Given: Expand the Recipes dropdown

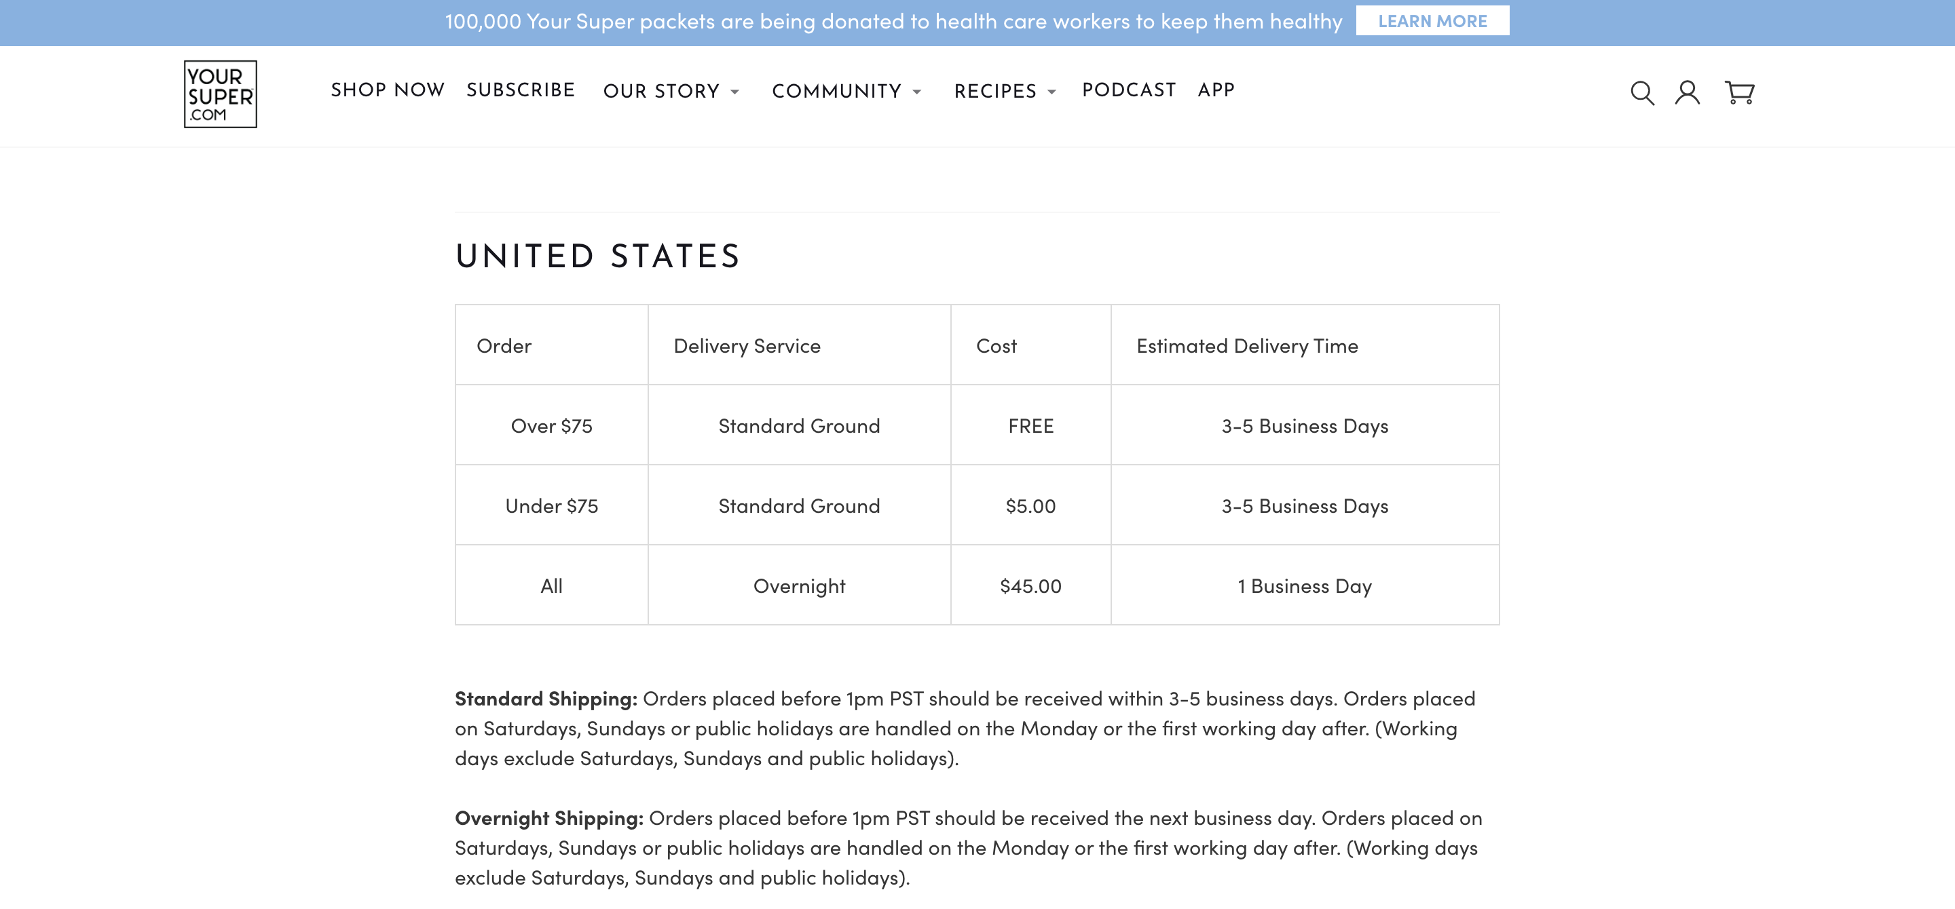Looking at the screenshot, I should [1005, 91].
